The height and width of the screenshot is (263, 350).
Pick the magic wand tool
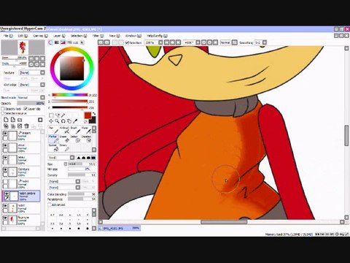[x=63, y=115]
